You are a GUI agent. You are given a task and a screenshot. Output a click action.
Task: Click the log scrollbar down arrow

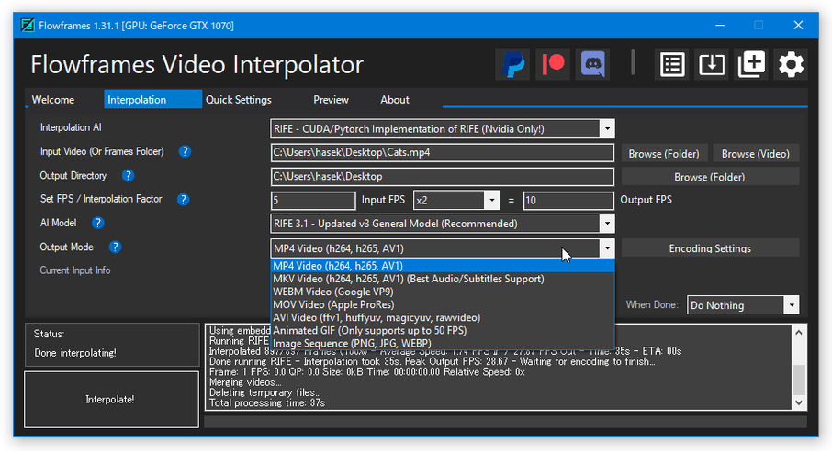point(799,402)
